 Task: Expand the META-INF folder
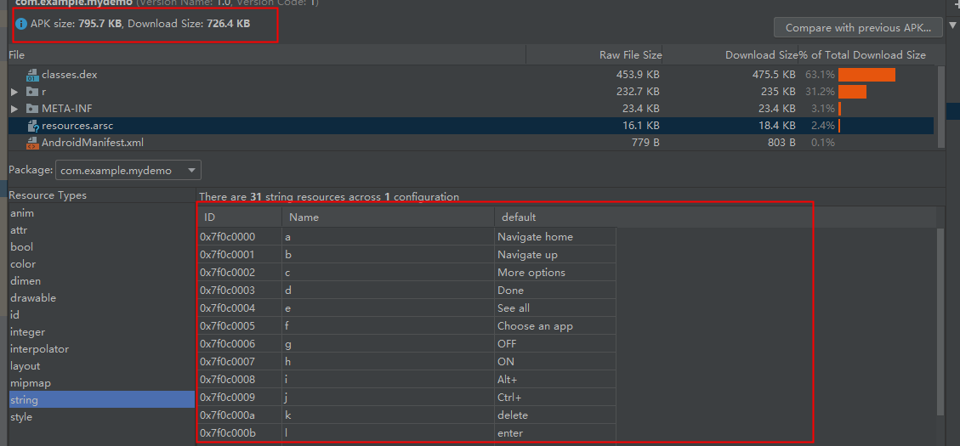pos(14,109)
